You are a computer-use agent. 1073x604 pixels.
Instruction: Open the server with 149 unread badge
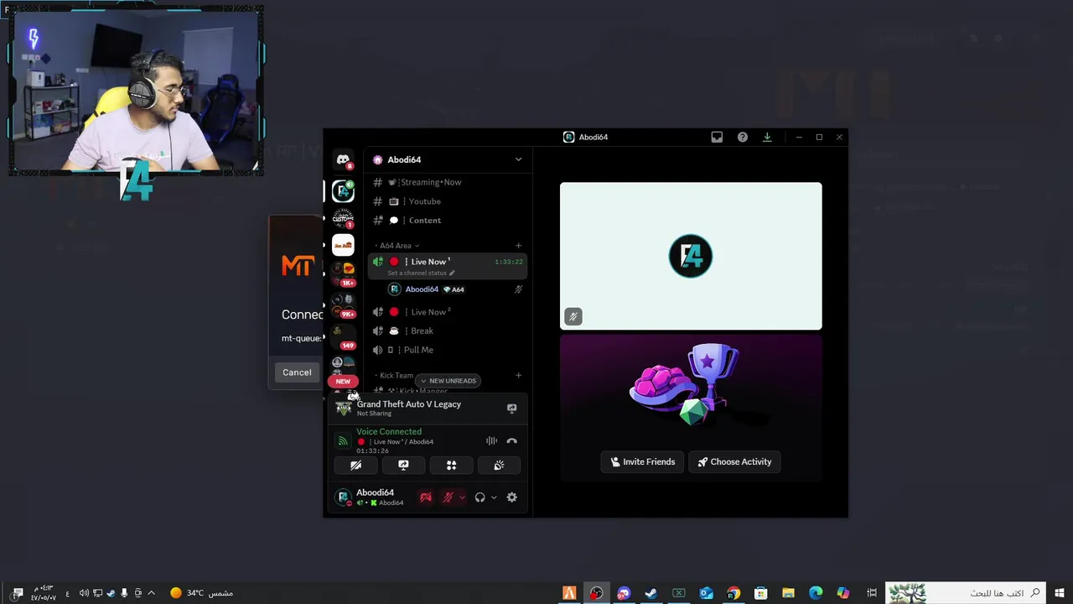[343, 337]
